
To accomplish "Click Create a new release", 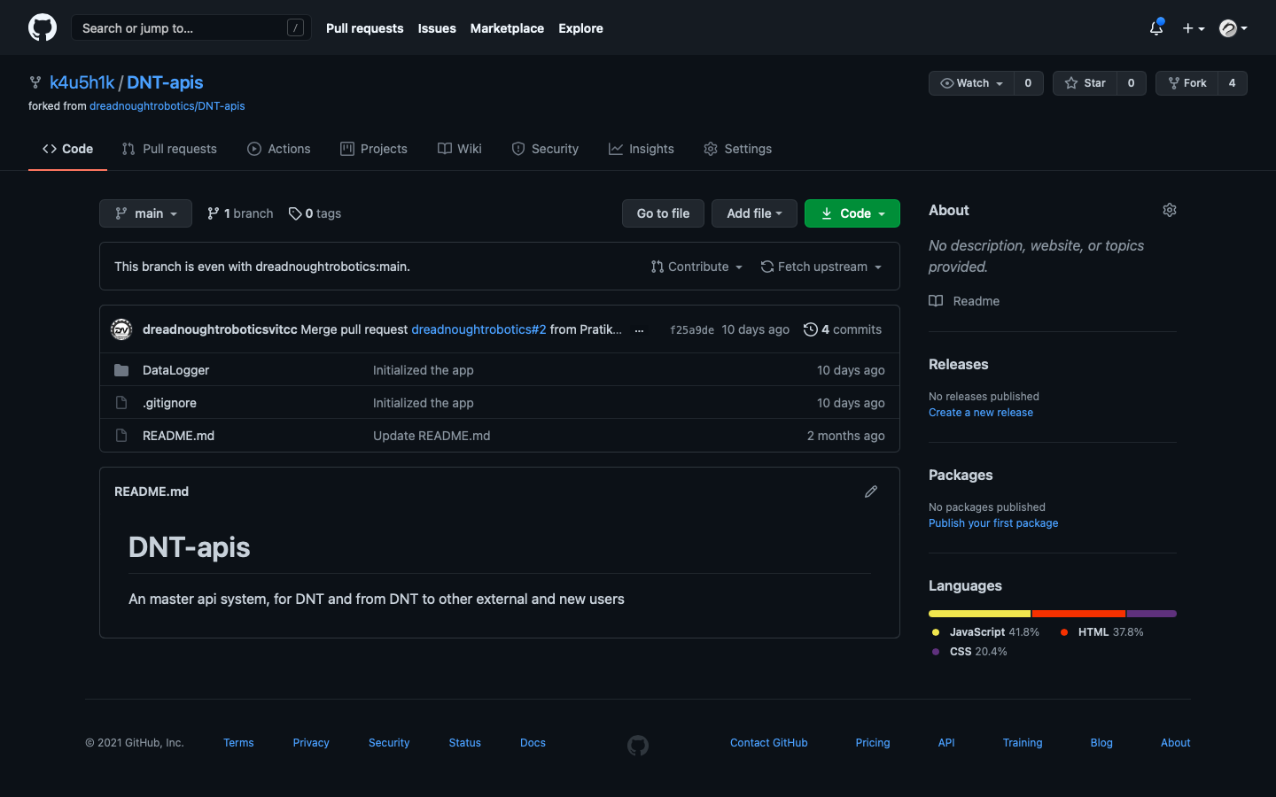I will 981,413.
